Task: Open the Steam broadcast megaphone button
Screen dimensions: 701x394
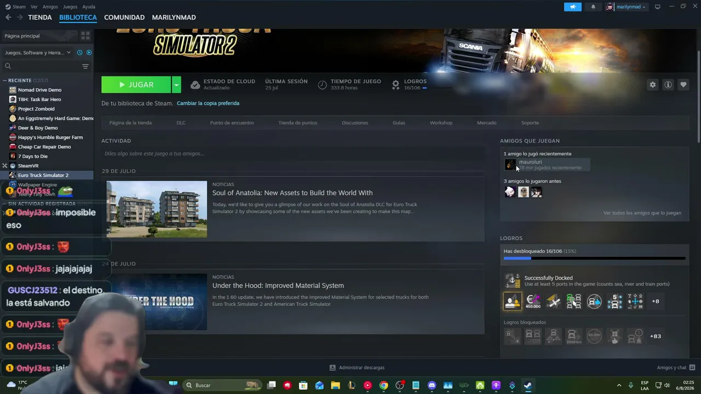Action: [572, 7]
